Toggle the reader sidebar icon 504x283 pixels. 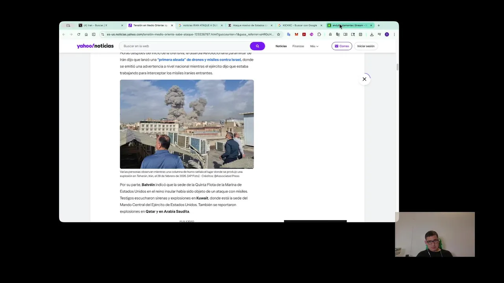coord(94,34)
